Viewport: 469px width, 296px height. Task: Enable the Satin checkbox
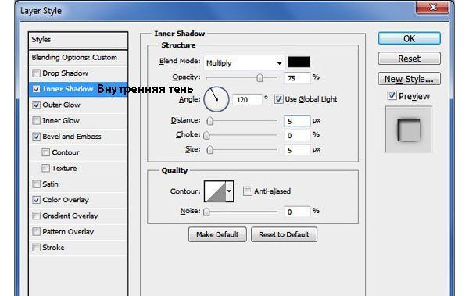click(36, 184)
